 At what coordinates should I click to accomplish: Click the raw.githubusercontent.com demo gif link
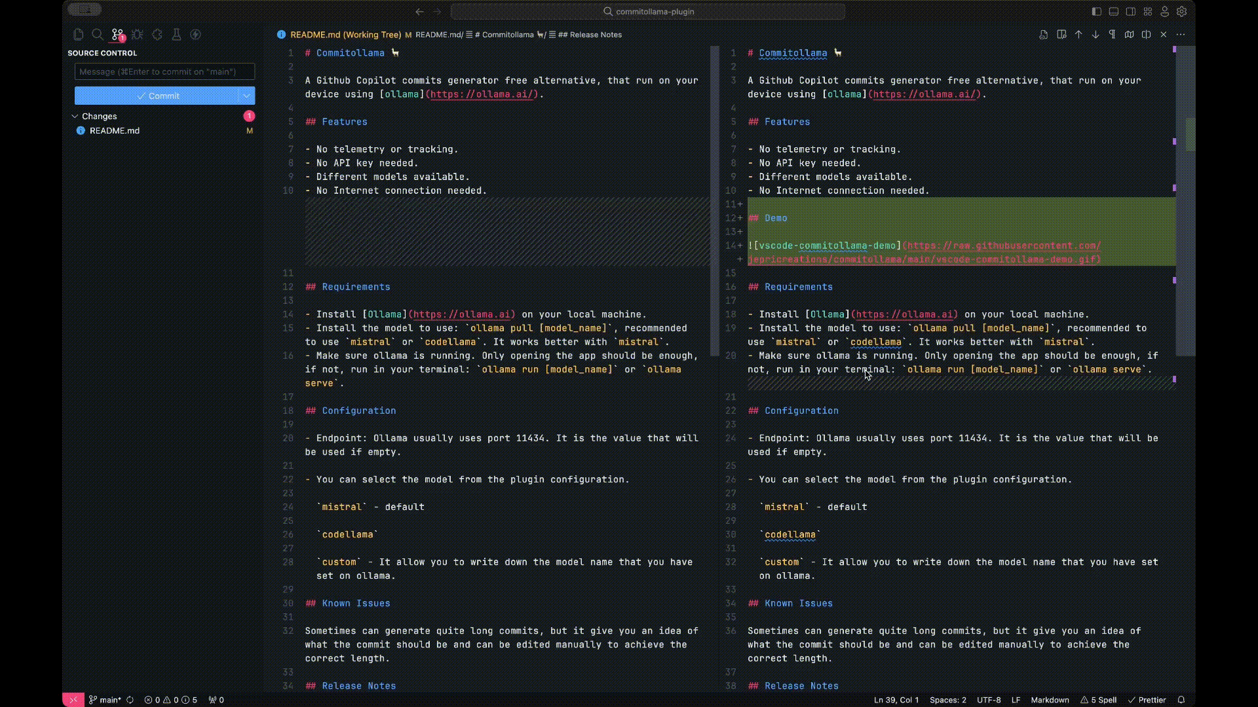pos(924,253)
